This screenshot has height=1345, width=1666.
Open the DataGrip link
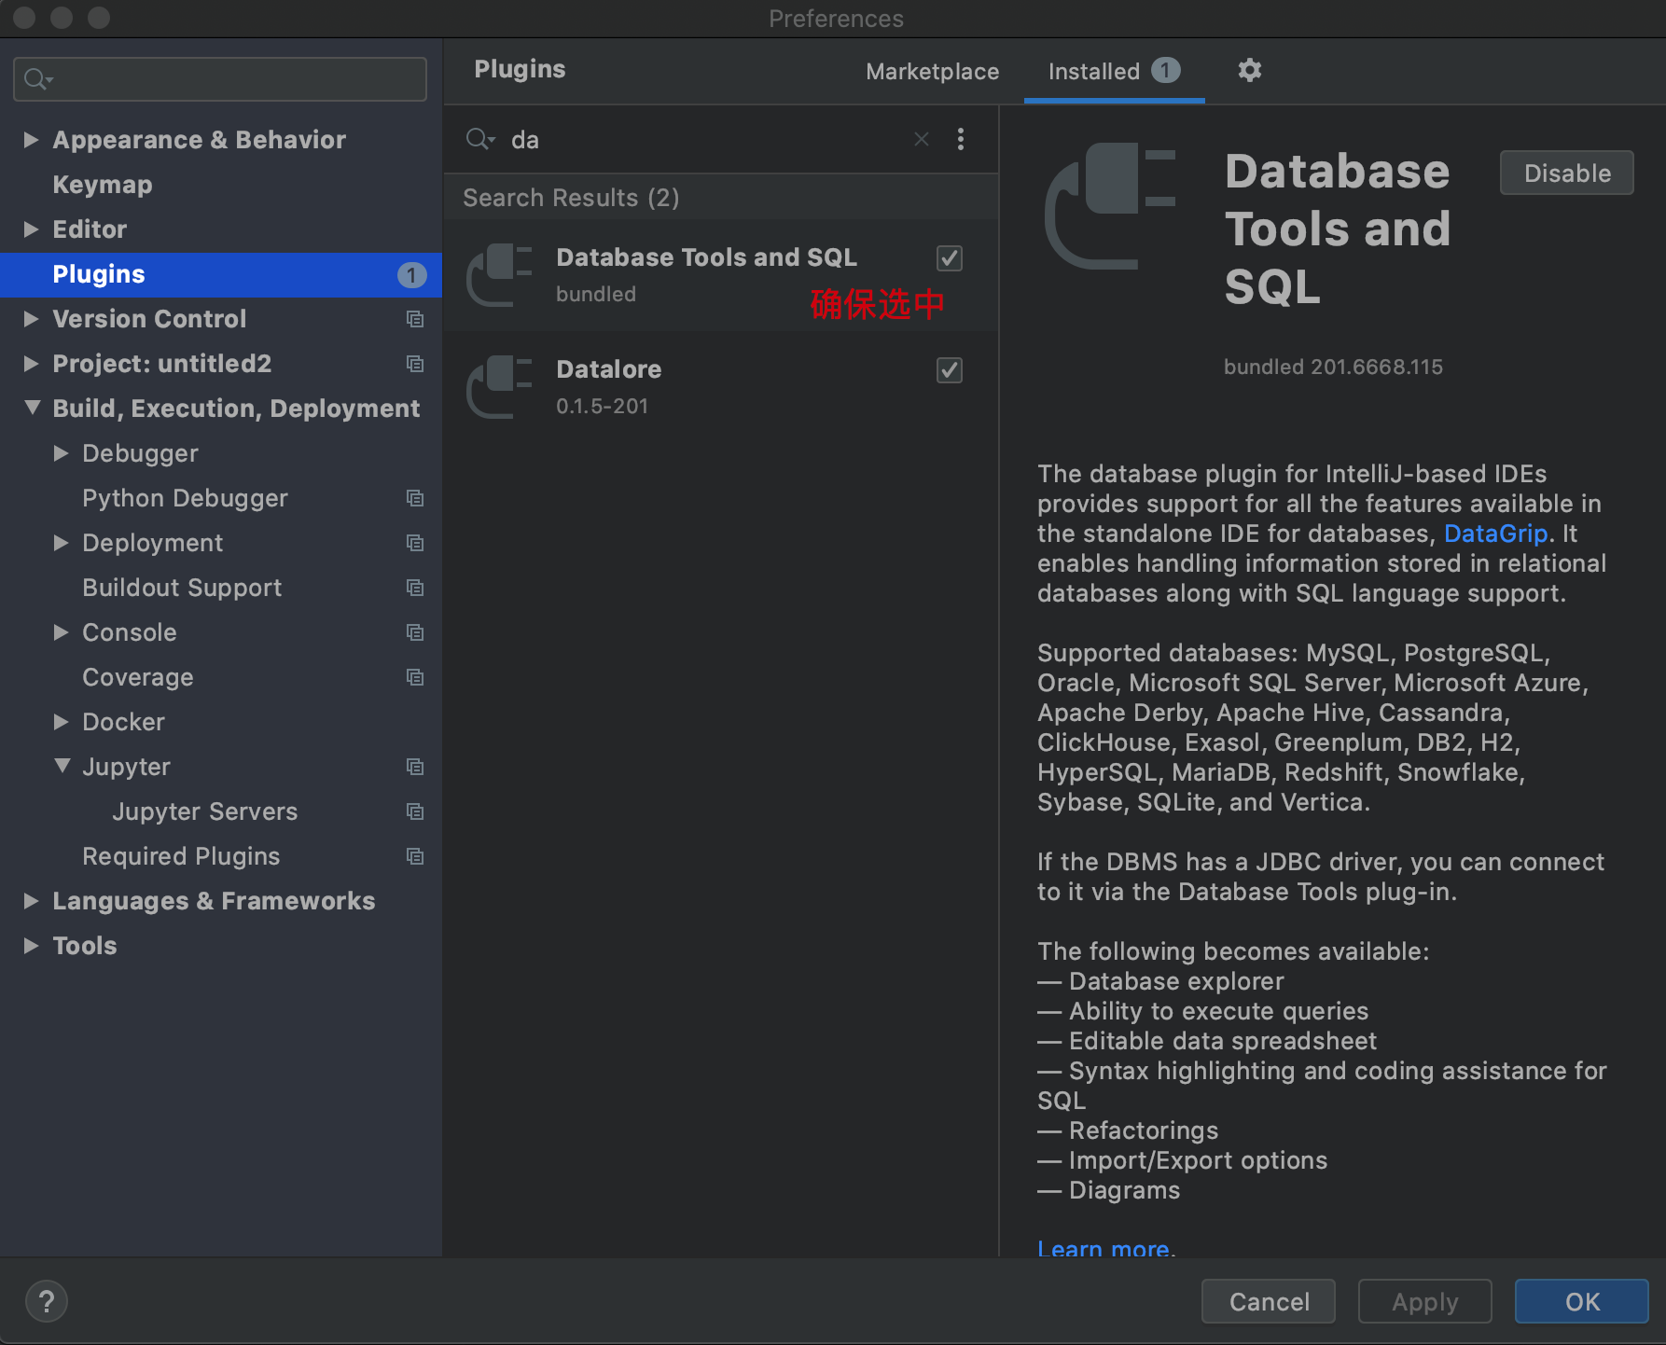coord(1495,534)
